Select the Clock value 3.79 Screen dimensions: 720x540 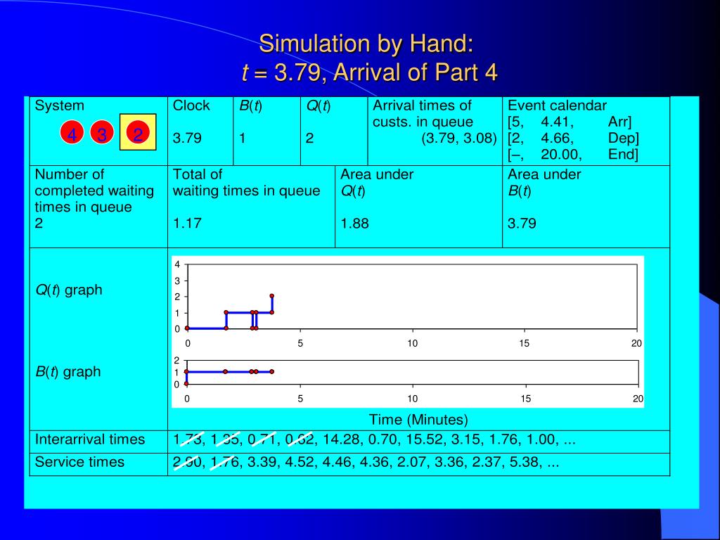[x=187, y=138]
